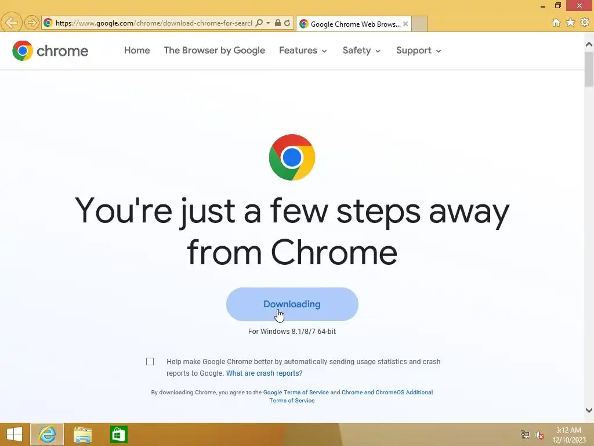Open the address bar autocomplete dropdown arrow

268,23
